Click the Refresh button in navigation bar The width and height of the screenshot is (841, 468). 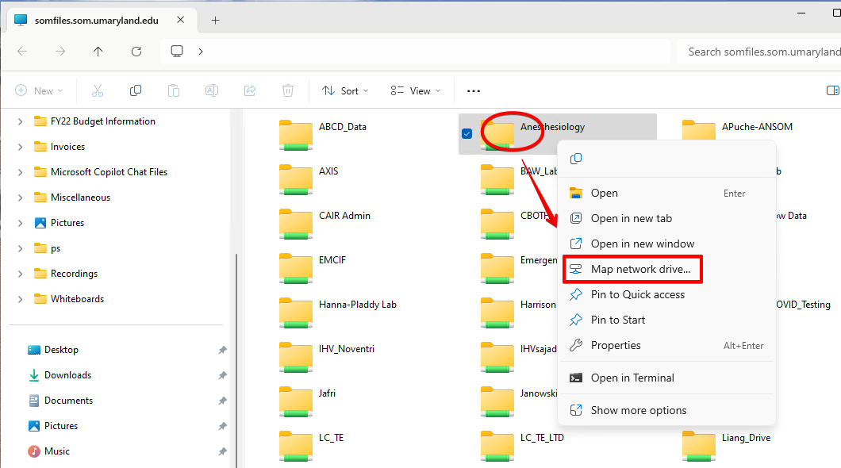136,52
